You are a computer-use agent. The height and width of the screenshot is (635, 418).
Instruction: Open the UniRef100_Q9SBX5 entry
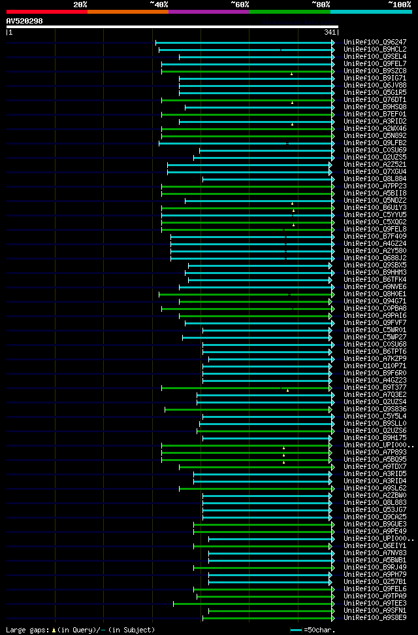pyautogui.click(x=375, y=266)
